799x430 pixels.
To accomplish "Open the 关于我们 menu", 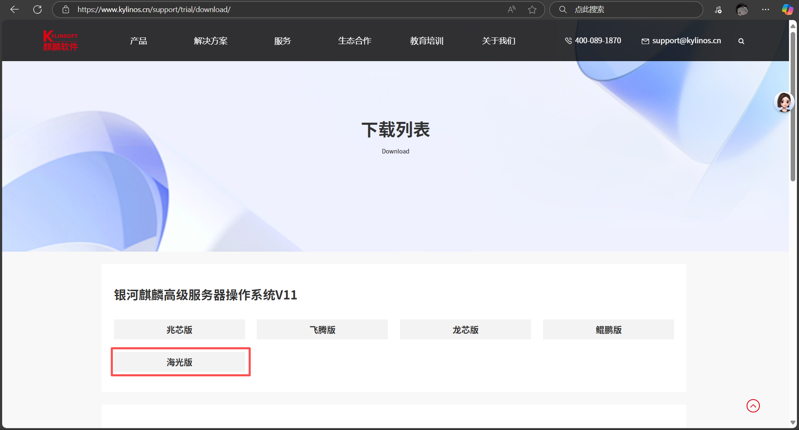I will [x=498, y=41].
